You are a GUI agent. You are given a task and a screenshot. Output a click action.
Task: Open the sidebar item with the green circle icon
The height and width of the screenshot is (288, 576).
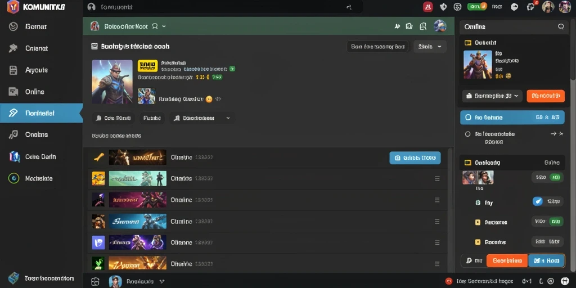[x=42, y=178]
